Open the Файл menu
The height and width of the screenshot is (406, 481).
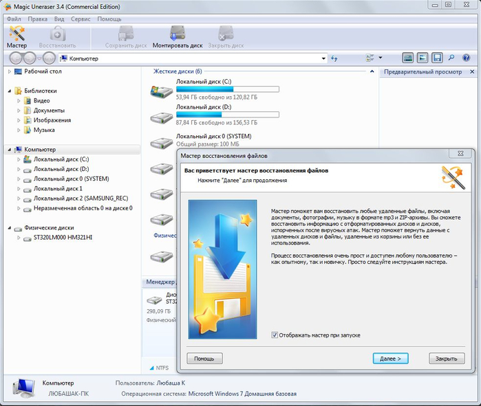(x=14, y=19)
